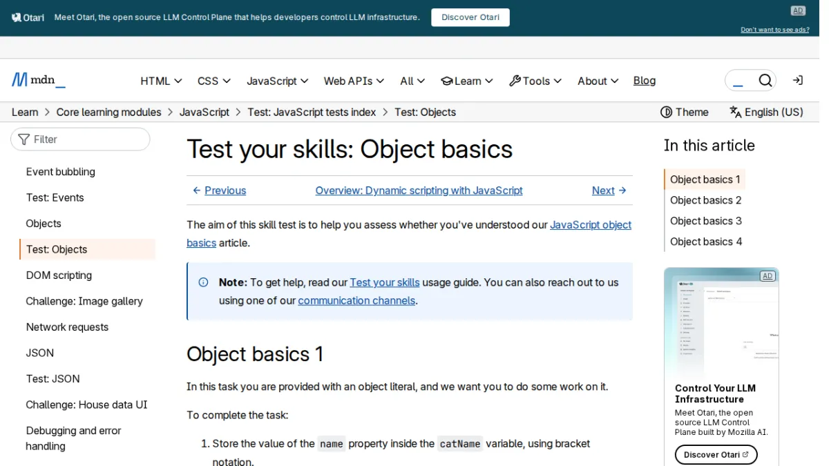Open Overview: Dynamic scripting with JavaScript

419,191
